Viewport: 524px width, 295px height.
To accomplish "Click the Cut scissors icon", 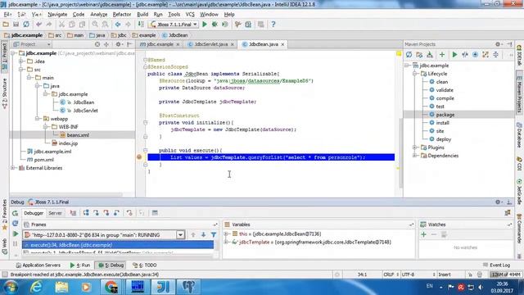I will click(61, 25).
